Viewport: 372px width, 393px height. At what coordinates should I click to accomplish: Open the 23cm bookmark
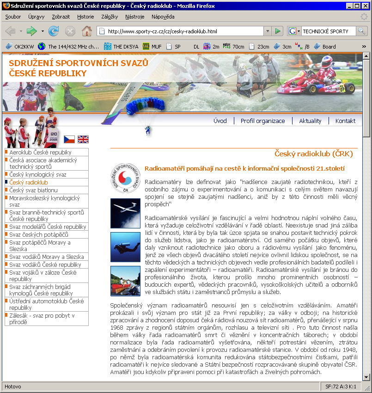pos(259,46)
